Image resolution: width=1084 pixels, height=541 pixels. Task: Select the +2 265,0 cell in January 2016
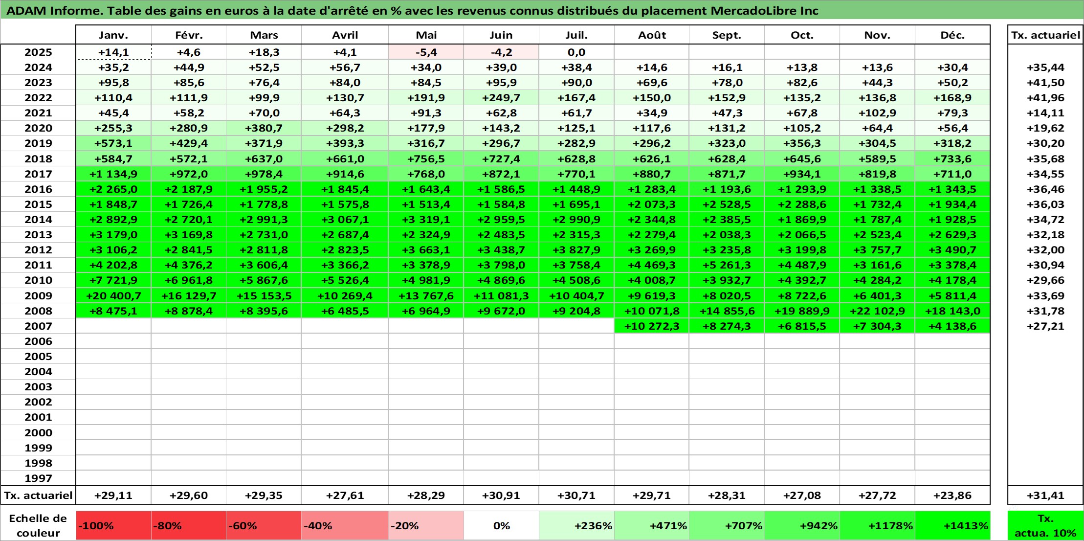113,189
